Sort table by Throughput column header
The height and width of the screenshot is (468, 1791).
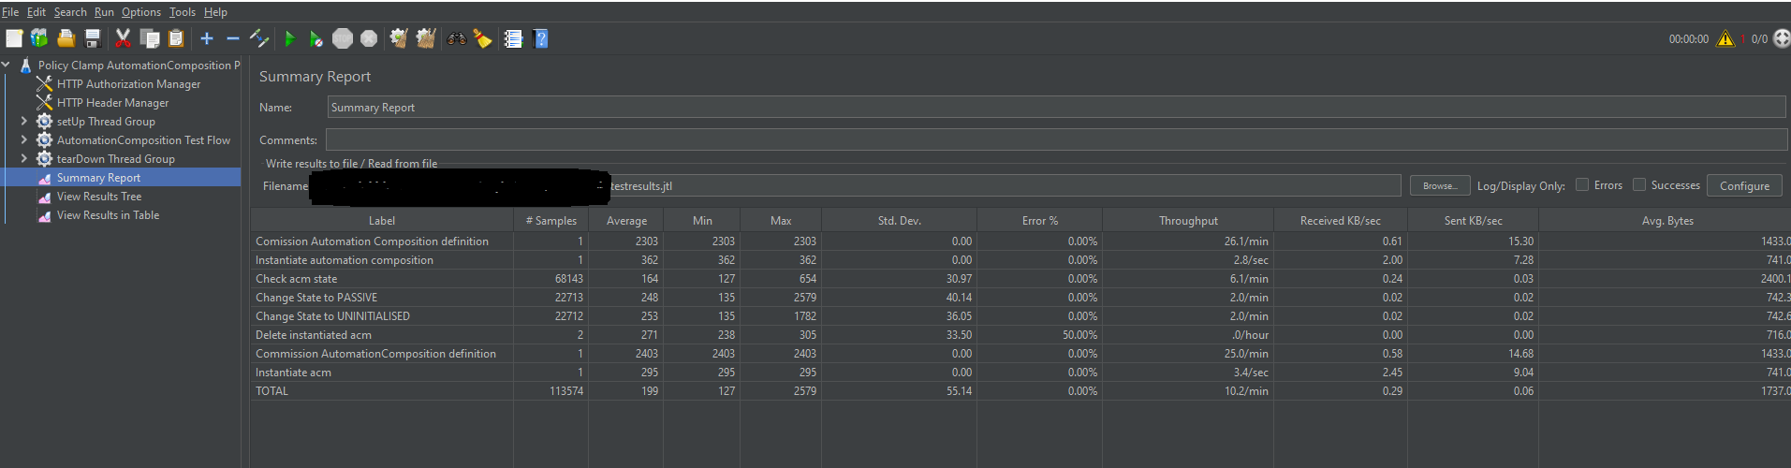tap(1188, 220)
